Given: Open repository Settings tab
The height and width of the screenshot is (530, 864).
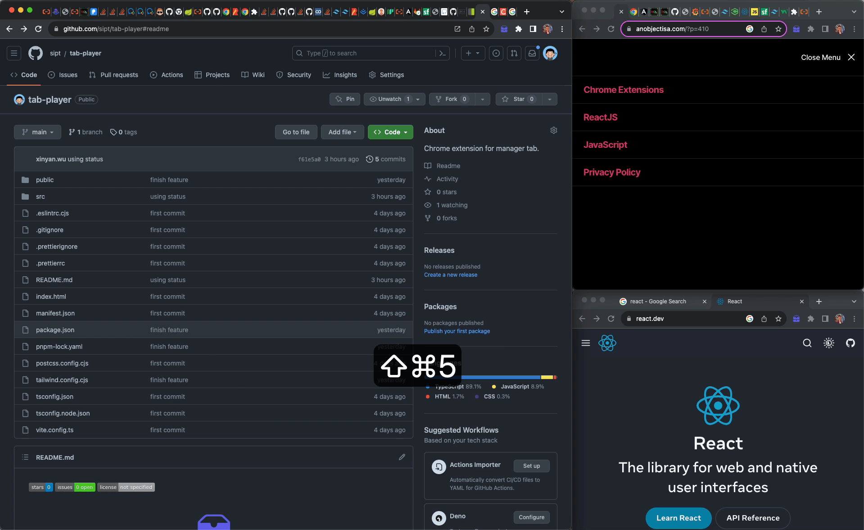Looking at the screenshot, I should pos(386,75).
